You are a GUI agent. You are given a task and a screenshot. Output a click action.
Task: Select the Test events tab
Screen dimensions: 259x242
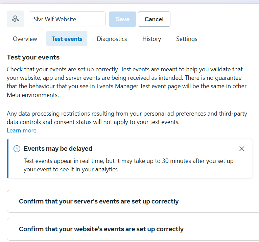click(67, 39)
